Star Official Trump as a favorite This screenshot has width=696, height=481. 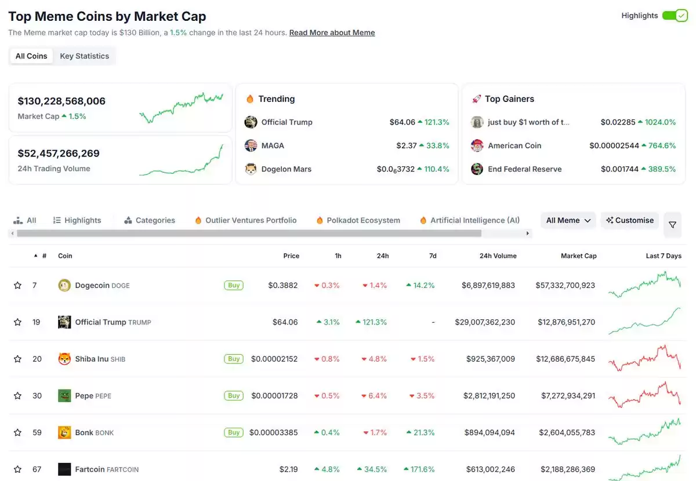tap(17, 322)
